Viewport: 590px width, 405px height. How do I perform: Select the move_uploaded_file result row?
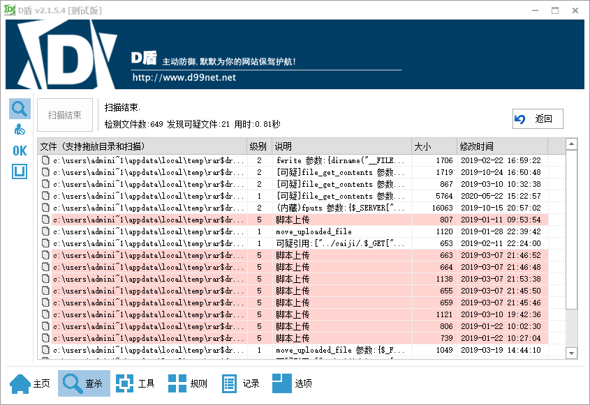tap(279, 231)
